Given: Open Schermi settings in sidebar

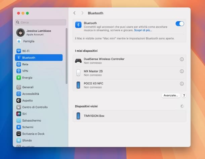Looking at the screenshot, I should [x=39, y=127].
